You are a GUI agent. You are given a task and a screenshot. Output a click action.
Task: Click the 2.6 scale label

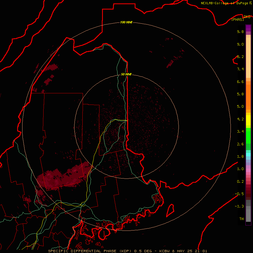click(240, 144)
